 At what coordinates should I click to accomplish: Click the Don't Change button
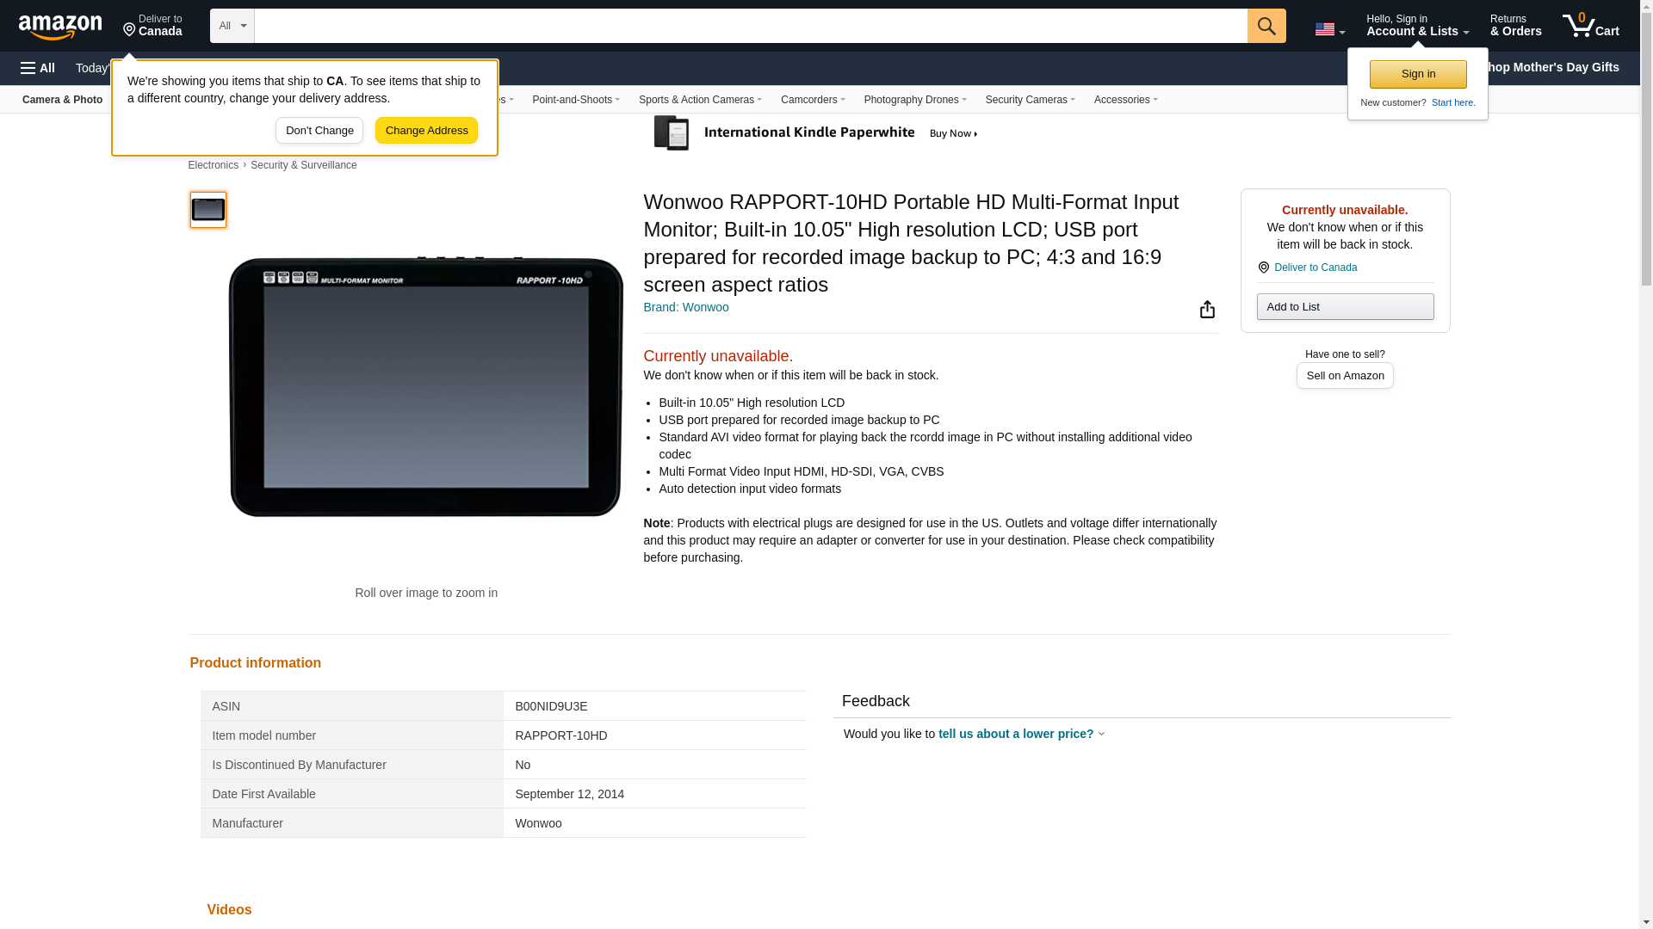319,131
